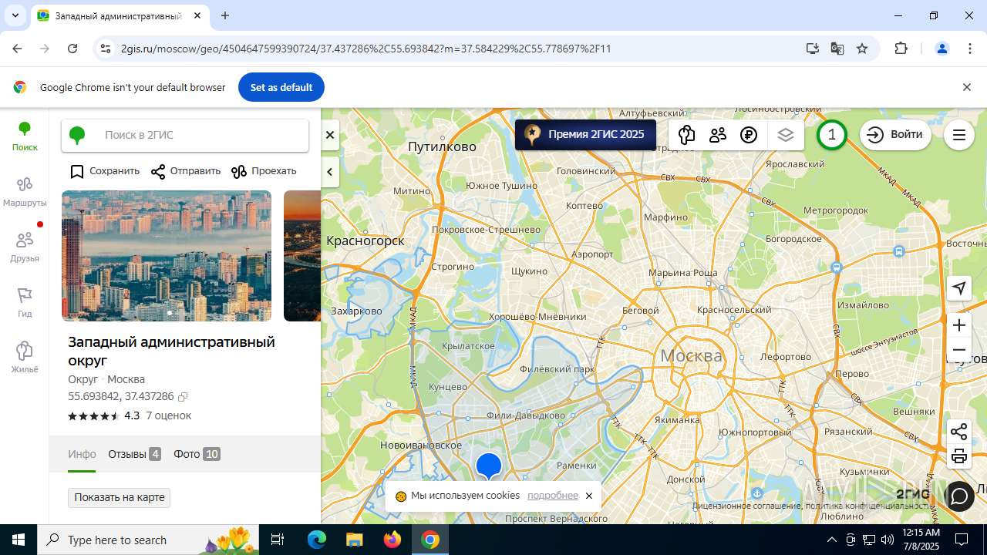Click the my location arrow button
Image resolution: width=987 pixels, height=555 pixels.
pos(959,288)
